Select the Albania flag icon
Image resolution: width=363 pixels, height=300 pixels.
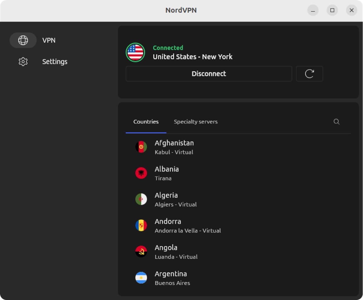tap(141, 173)
